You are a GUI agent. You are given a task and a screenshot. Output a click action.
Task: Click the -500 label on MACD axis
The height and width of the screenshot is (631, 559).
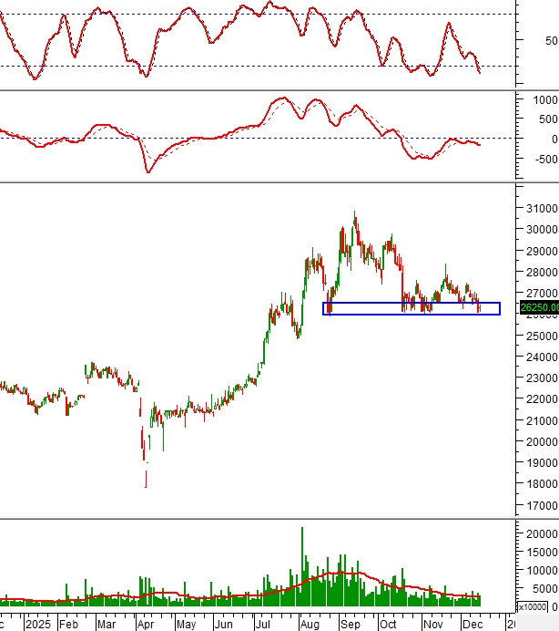[545, 158]
